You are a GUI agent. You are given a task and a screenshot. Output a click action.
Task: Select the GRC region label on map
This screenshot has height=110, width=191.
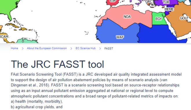(x=149, y=2)
